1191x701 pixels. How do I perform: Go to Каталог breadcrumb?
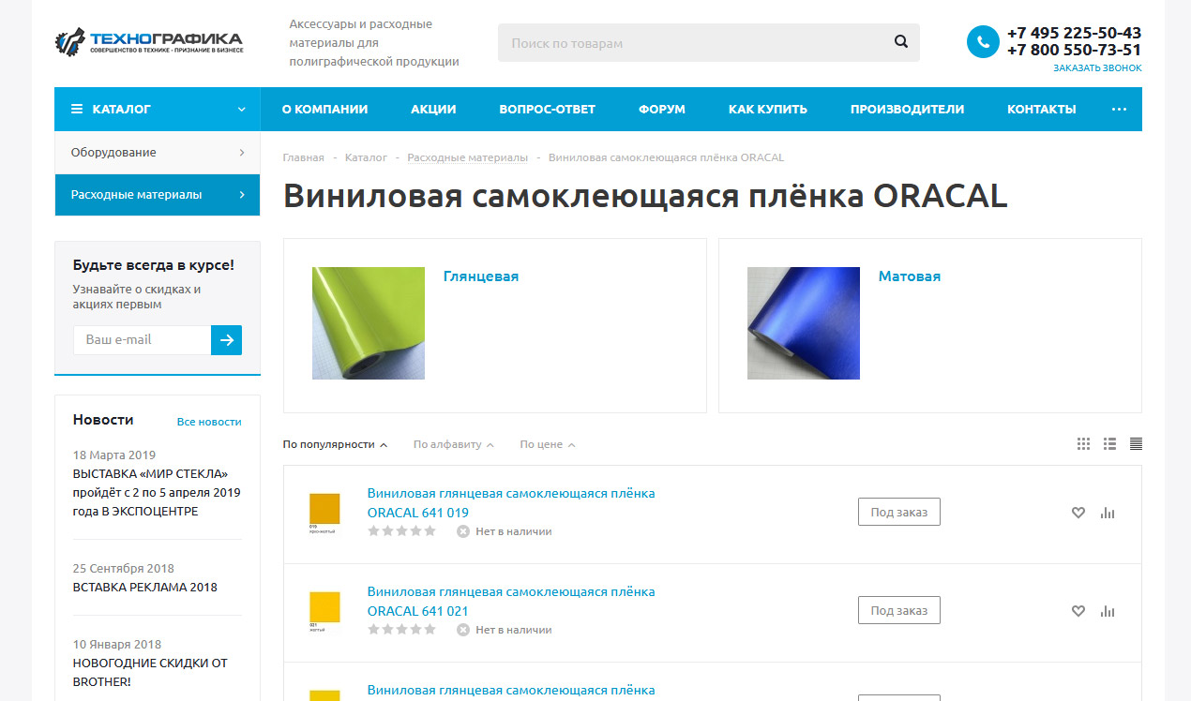[366, 157]
